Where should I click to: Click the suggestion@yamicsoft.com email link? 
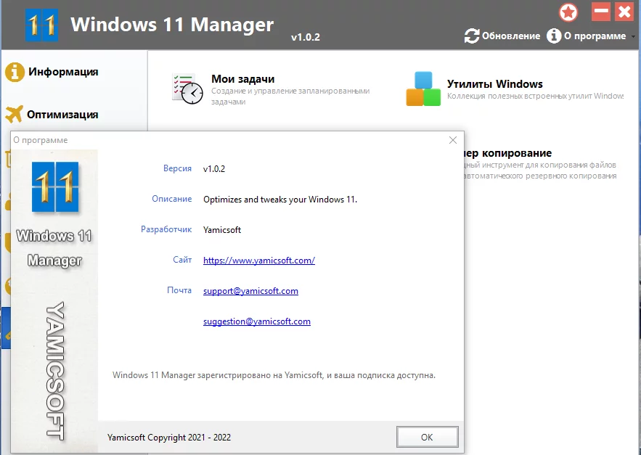(257, 321)
